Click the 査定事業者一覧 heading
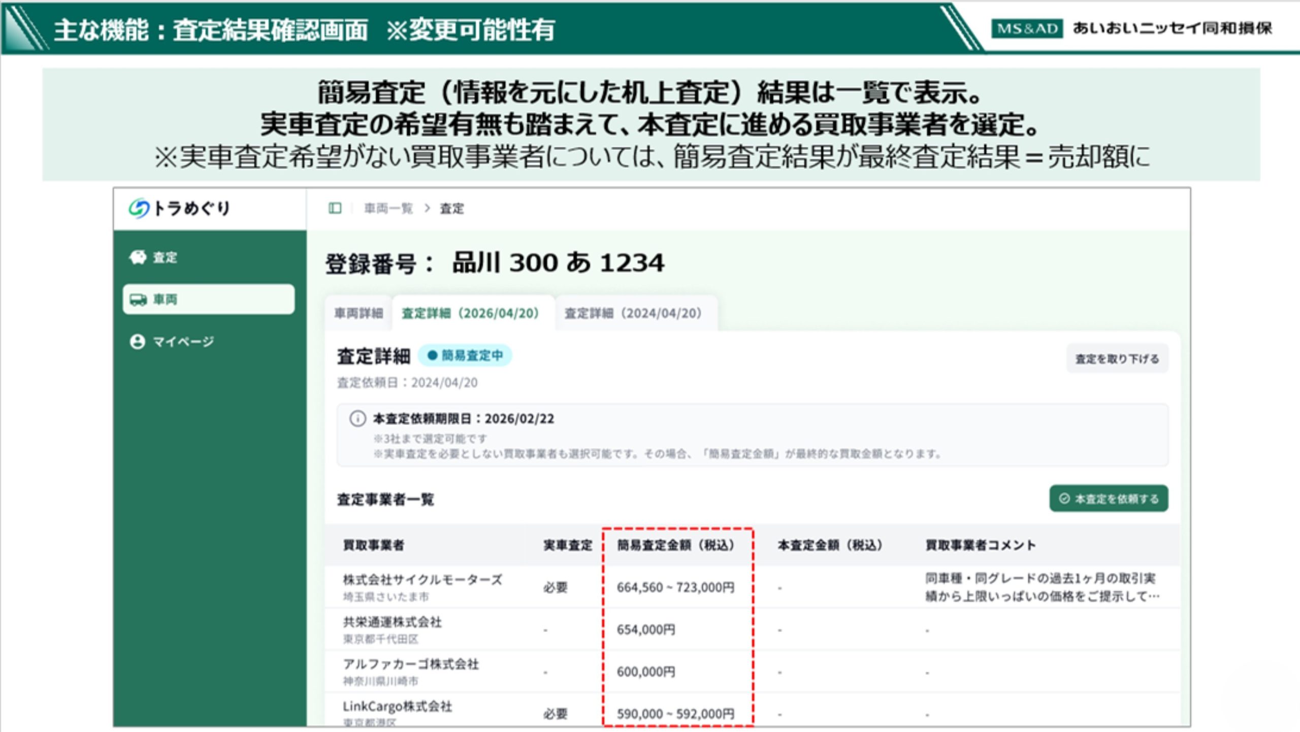The height and width of the screenshot is (732, 1300). [x=385, y=500]
